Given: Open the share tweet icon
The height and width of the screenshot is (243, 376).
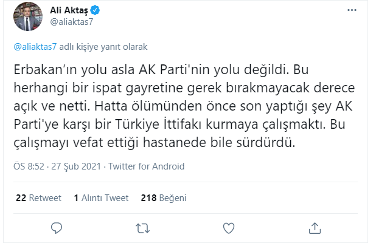Looking at the screenshot, I should click(x=315, y=228).
